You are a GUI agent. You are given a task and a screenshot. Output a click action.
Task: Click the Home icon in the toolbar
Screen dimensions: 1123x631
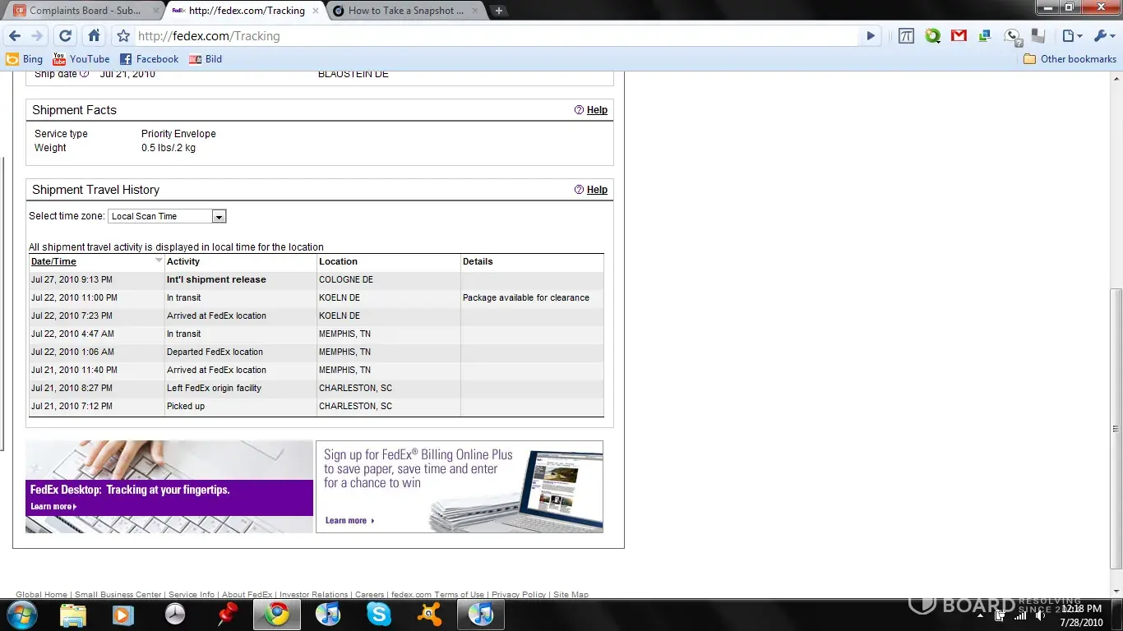pos(95,36)
